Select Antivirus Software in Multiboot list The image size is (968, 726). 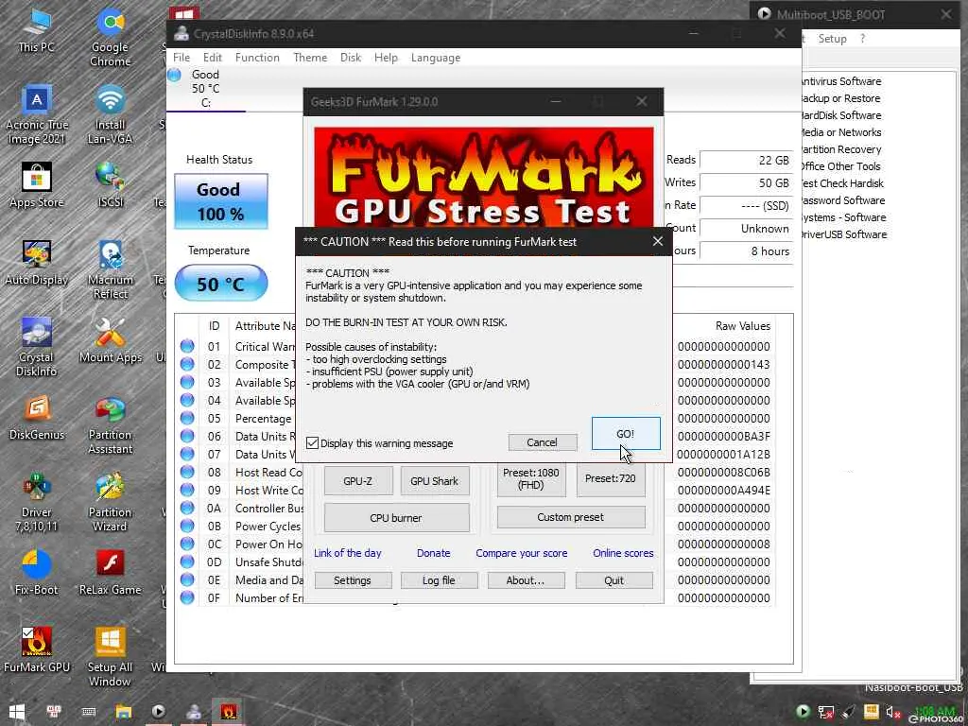(840, 81)
